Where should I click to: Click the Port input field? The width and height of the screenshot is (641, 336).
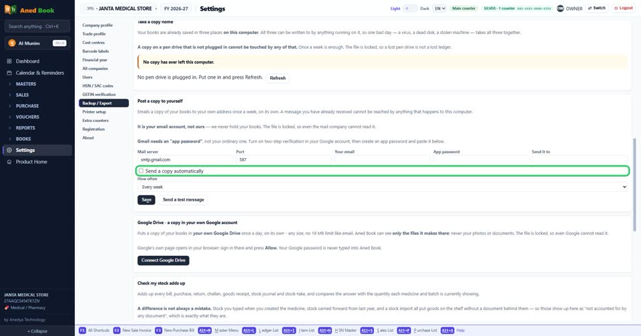[x=284, y=159]
